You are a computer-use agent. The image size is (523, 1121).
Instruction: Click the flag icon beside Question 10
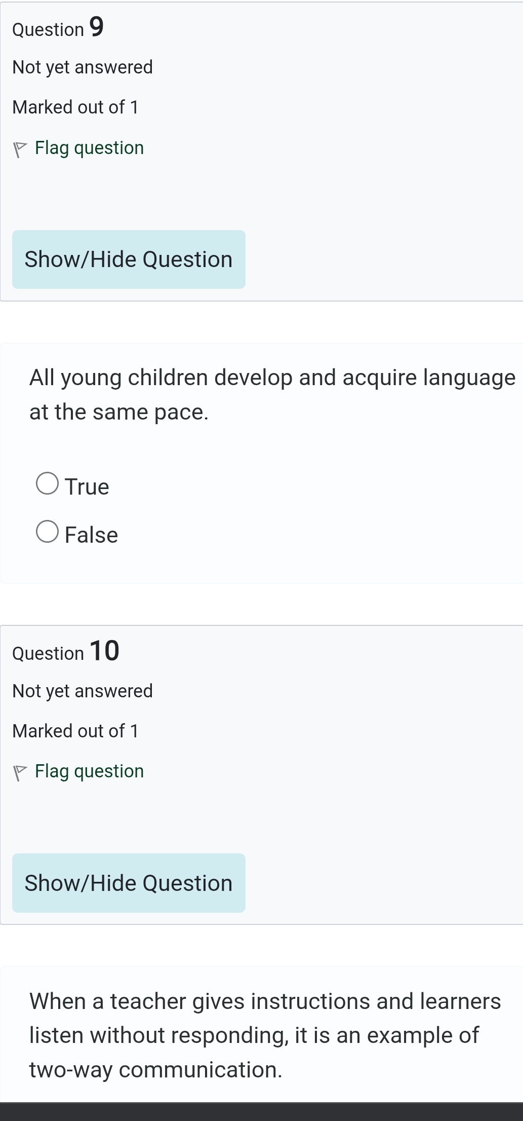pos(20,771)
